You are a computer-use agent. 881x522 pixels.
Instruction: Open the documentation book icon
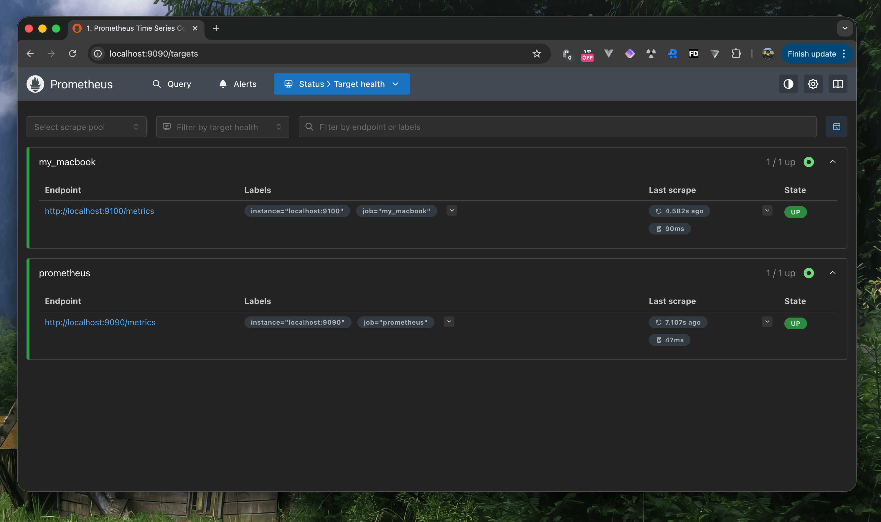(838, 84)
